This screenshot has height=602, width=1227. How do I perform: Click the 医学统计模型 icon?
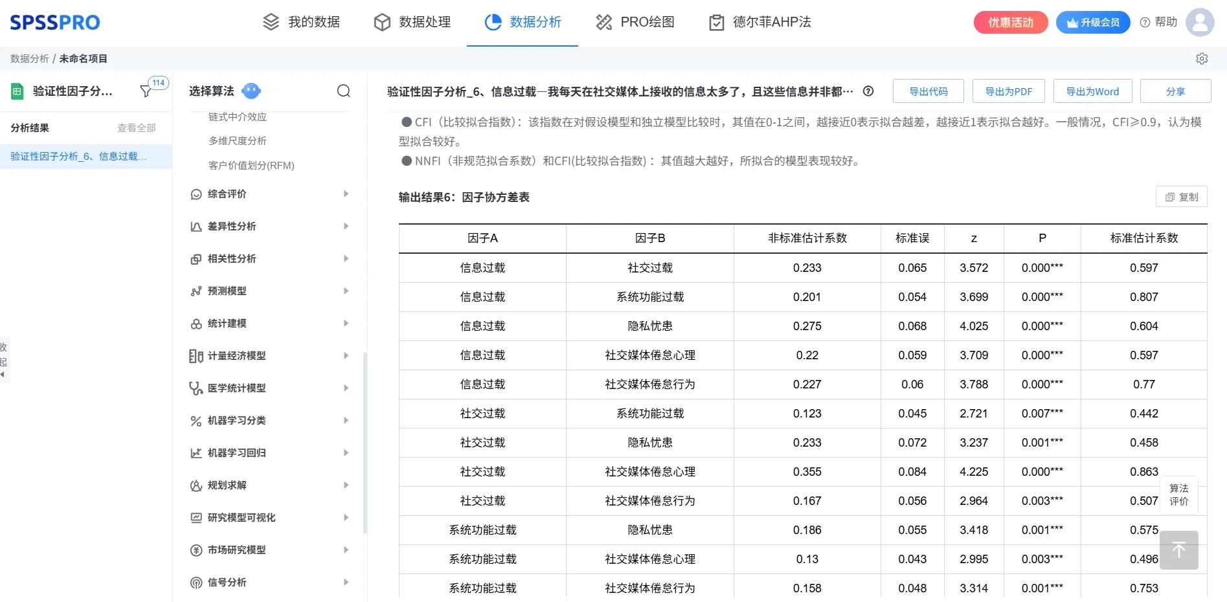196,388
